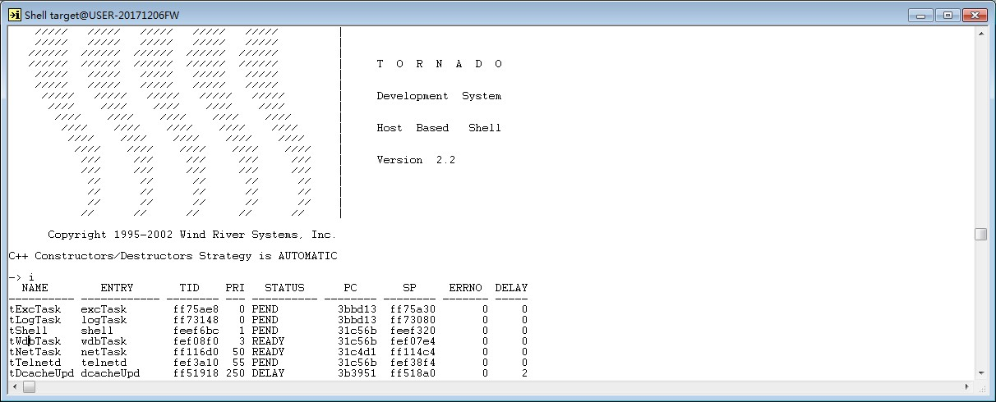Click TID value ff51918

pyautogui.click(x=196, y=373)
